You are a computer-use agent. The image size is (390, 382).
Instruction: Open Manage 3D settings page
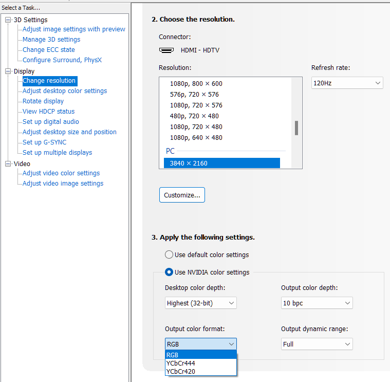tap(51, 40)
